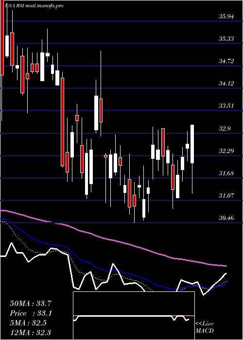Image resolution: width=243 pixels, height=340 pixels.
Task: Click the USA RM mail.munafa.pro title
Action: pos(34,6)
